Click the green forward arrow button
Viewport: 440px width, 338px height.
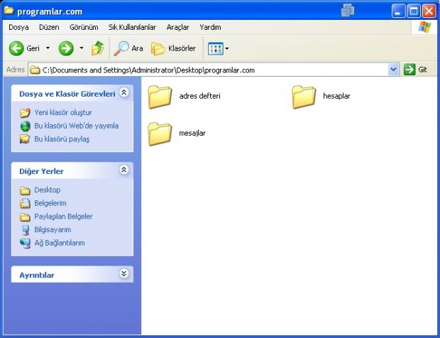point(66,48)
